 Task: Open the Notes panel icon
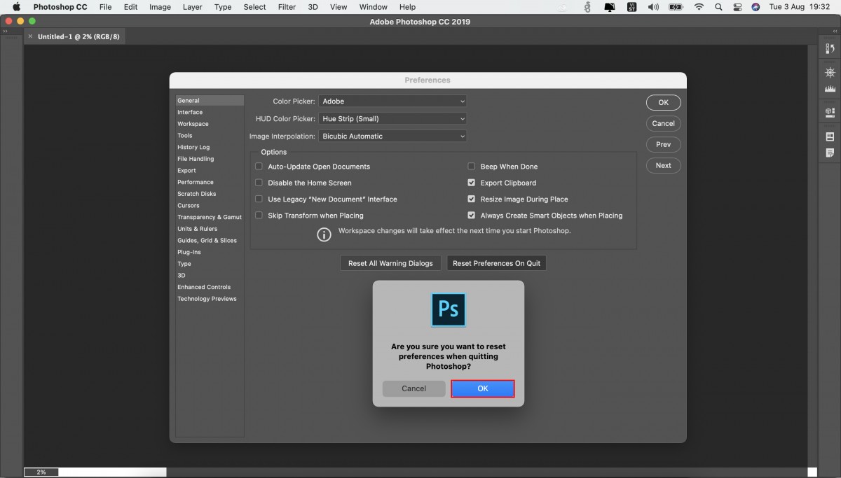click(x=830, y=153)
